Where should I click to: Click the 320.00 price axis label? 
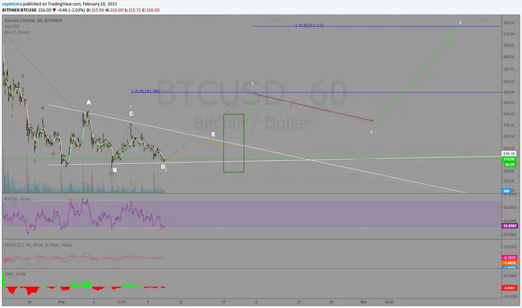coord(509,23)
